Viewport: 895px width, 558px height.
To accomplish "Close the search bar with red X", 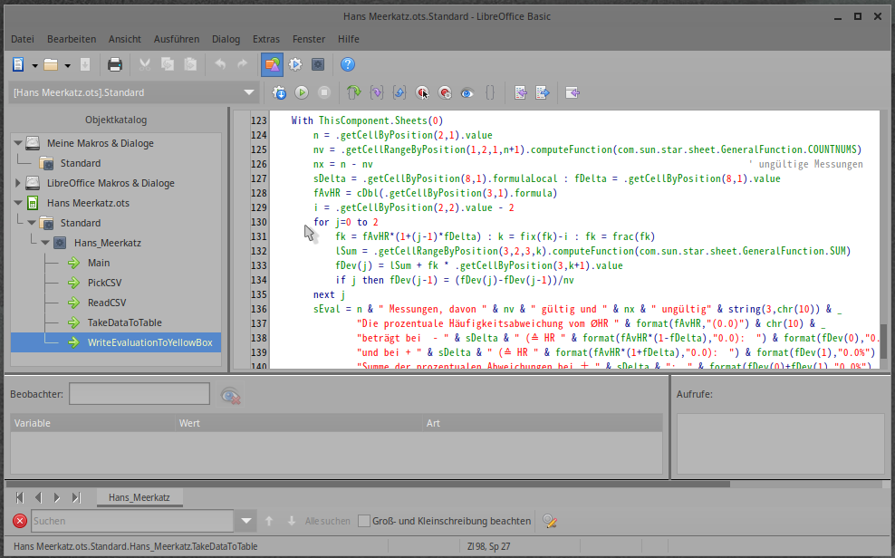I will point(20,521).
